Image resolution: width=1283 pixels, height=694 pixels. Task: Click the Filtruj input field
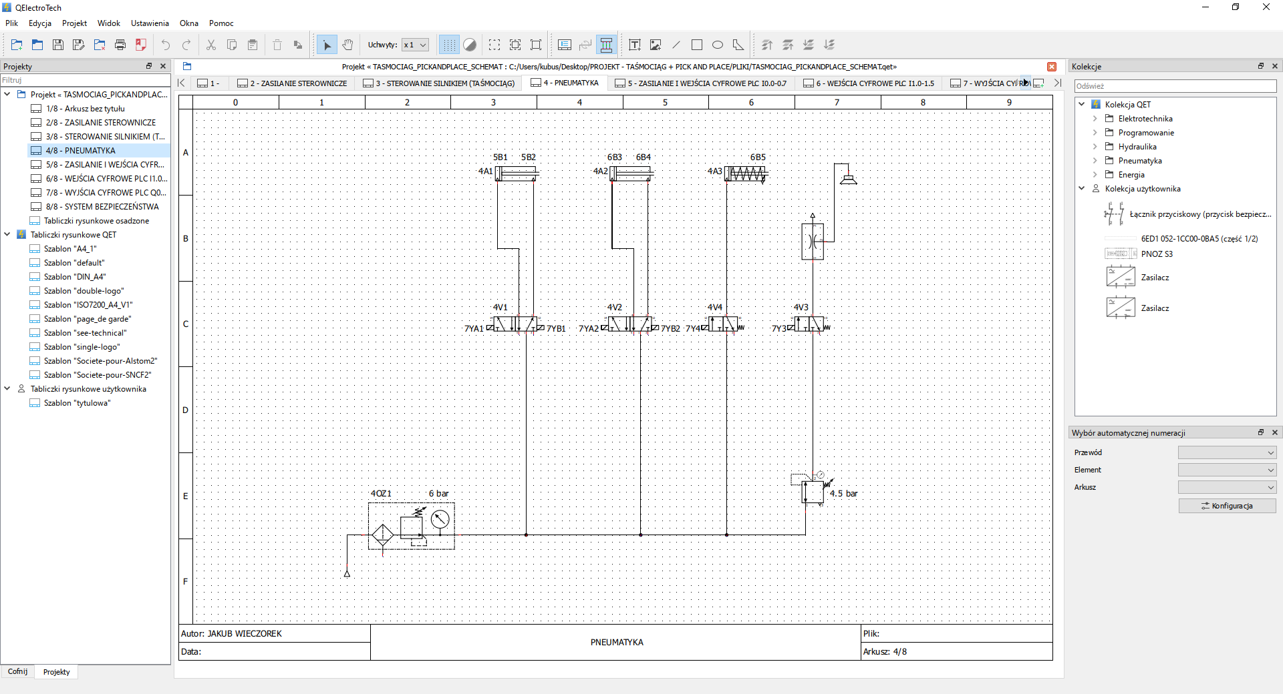coord(86,80)
